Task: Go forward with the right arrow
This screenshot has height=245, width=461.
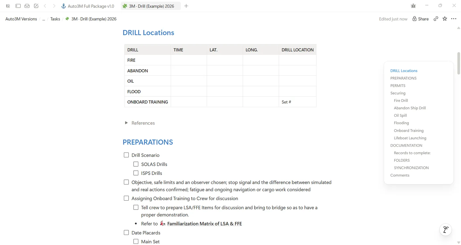Action: 54,6
